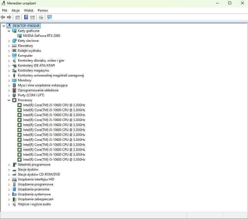248x219 pixels.
Task: Click the Karty sieciowe network icon
Action: (14, 41)
